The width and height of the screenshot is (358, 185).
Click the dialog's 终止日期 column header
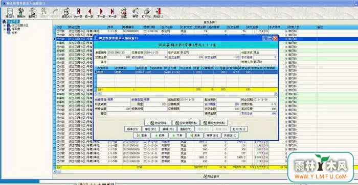[x=172, y=68]
